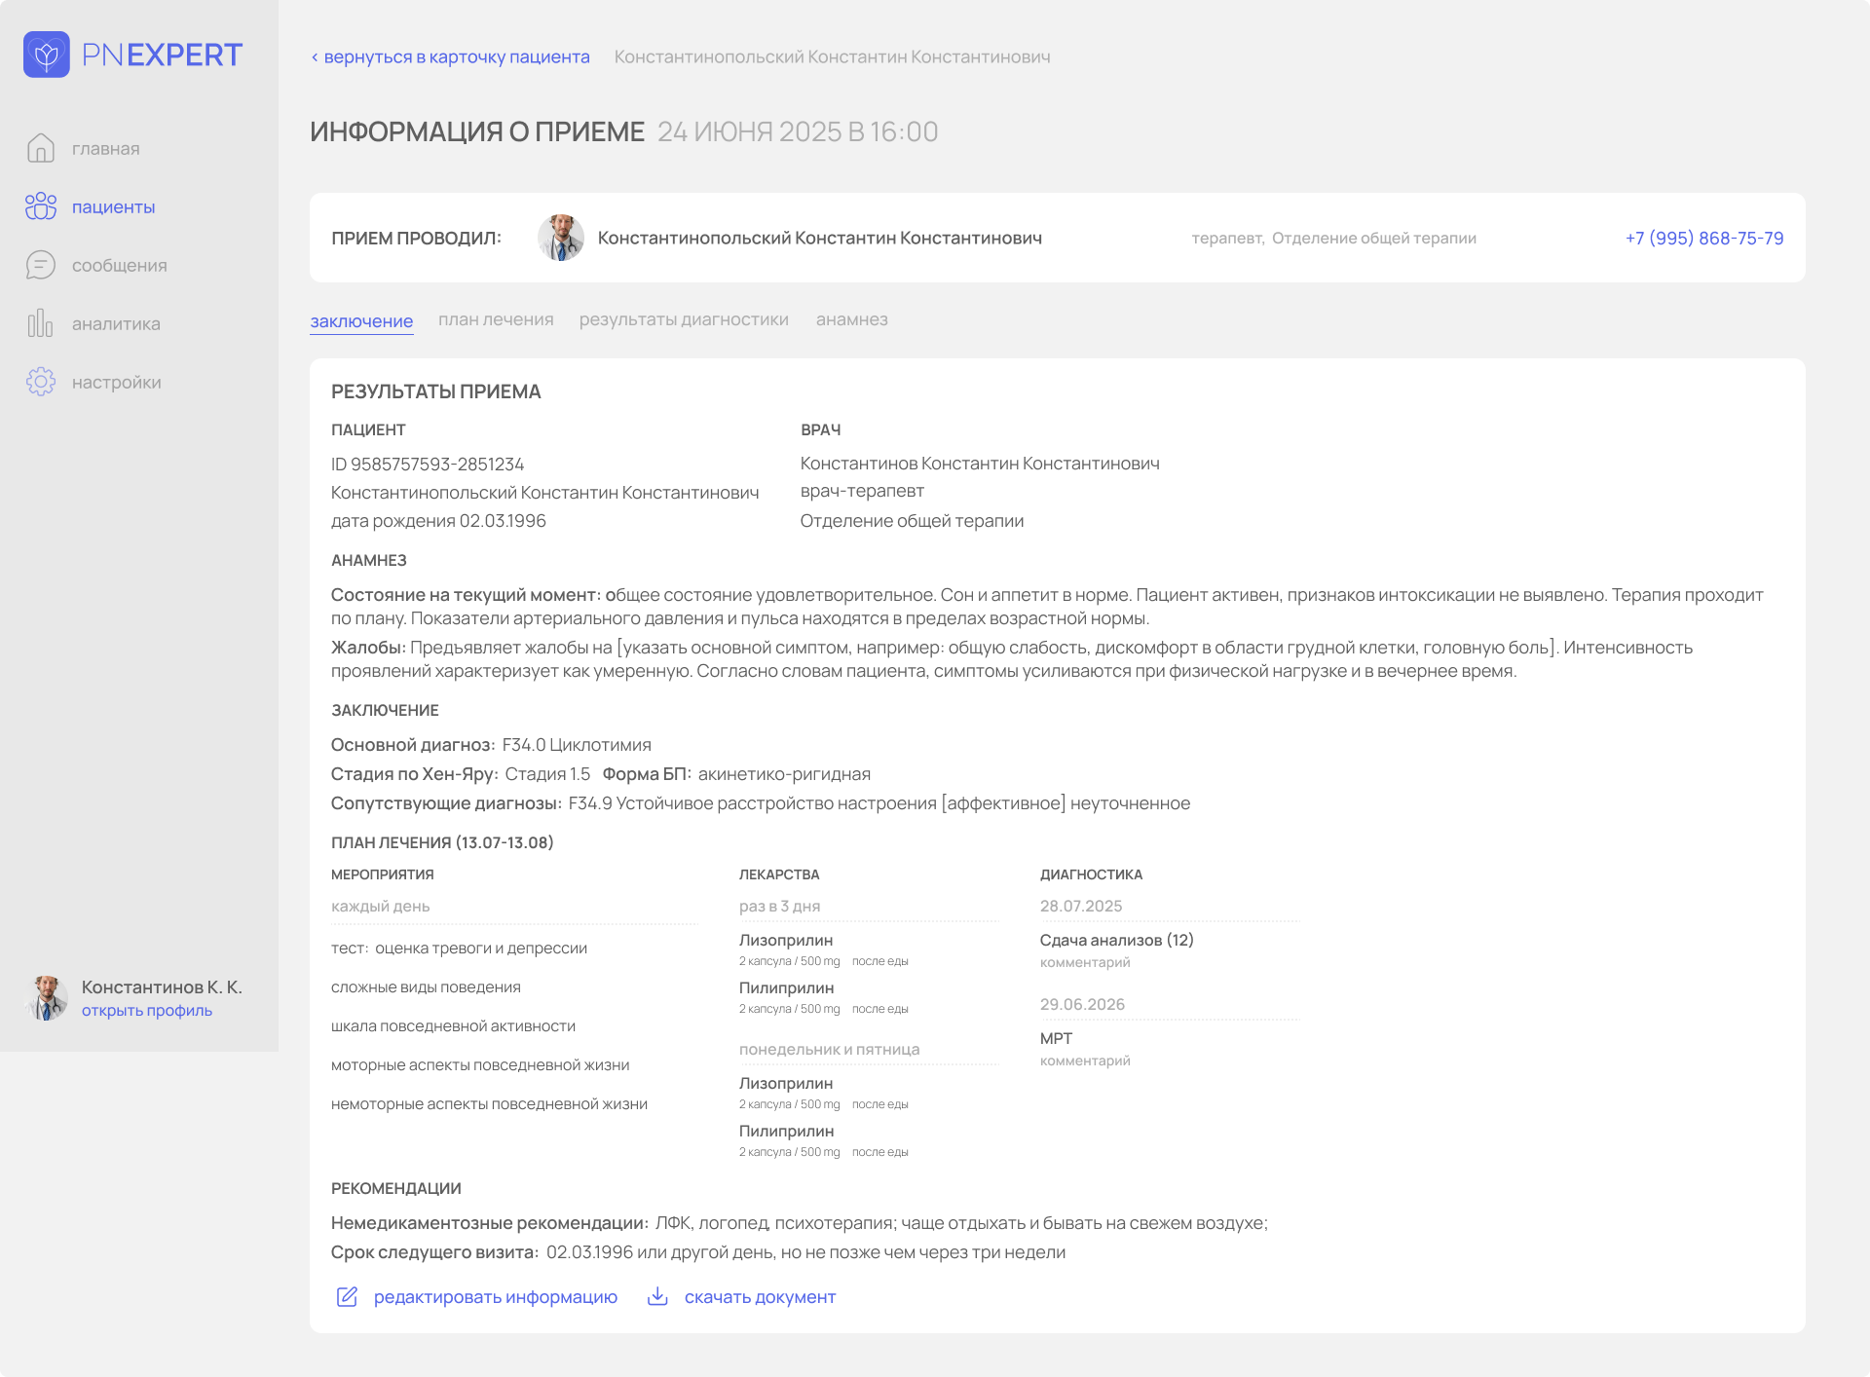Click the edit pencil icon

[x=347, y=1296]
